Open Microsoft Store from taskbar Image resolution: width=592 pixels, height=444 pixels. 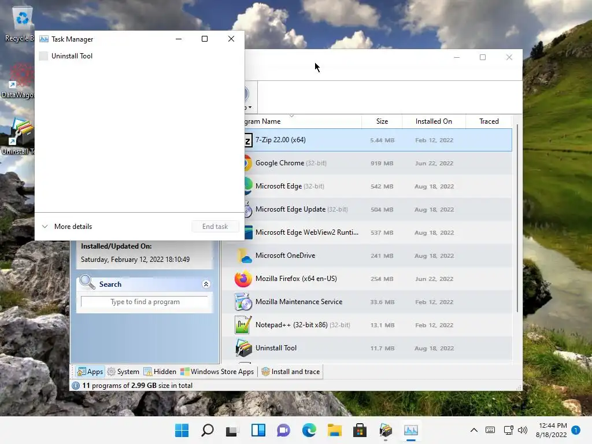tap(360, 430)
